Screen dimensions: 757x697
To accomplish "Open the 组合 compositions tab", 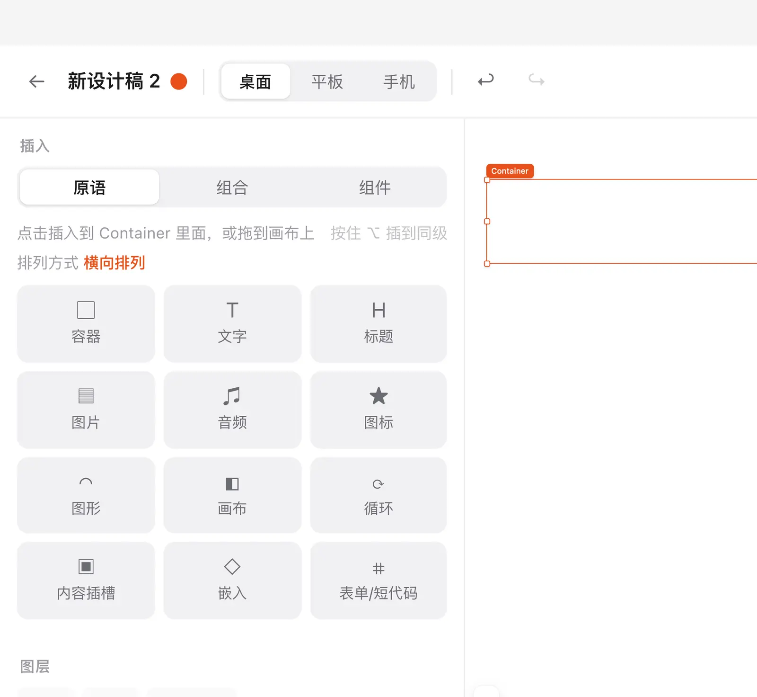I will point(232,188).
